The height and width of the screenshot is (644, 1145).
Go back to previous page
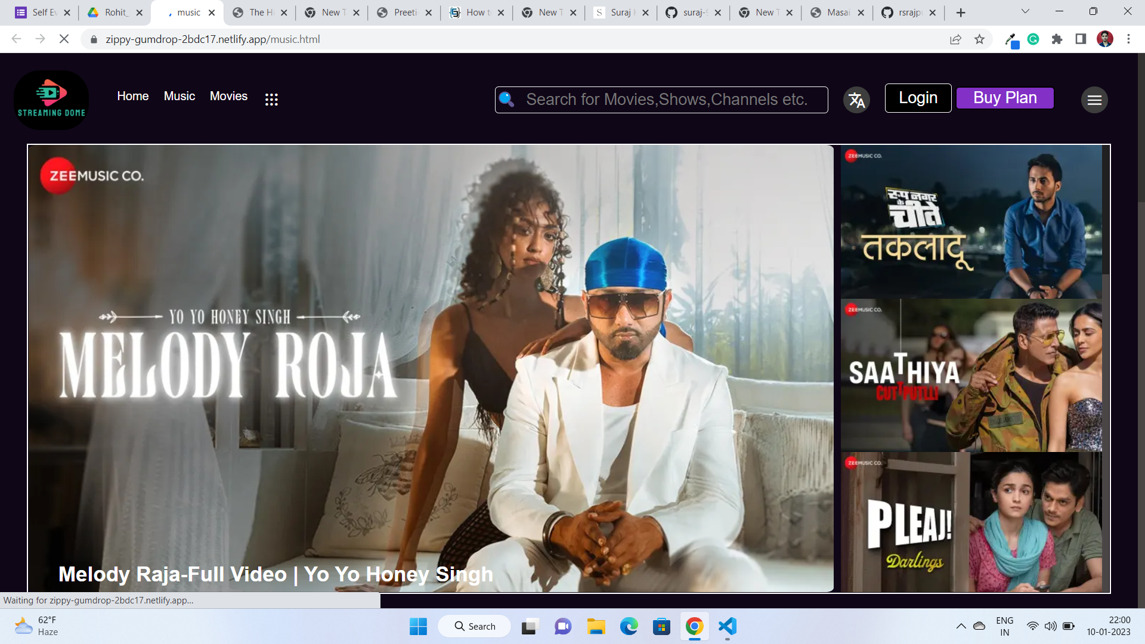coord(16,39)
